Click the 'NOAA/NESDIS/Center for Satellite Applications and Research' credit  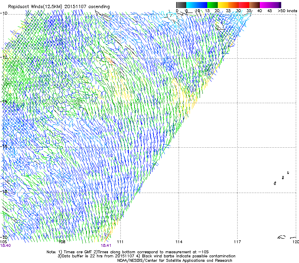(x=175, y=261)
